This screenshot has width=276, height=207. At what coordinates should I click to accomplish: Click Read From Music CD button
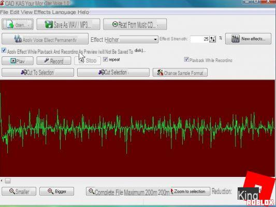[x=135, y=24]
